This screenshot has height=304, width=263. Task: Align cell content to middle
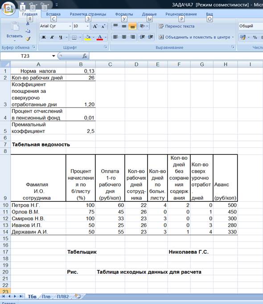124,26
